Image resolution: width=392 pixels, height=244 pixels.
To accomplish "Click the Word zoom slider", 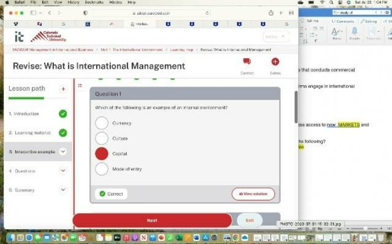I will tap(365, 229).
